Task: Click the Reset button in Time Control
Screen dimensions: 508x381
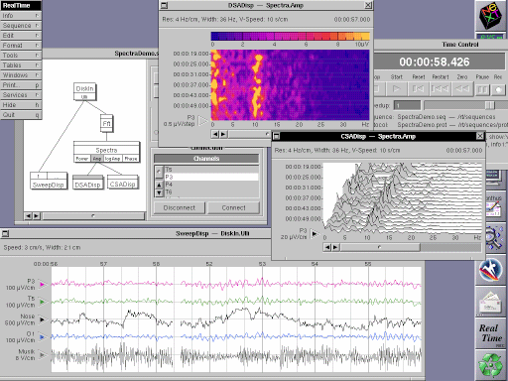Action: coord(418,89)
